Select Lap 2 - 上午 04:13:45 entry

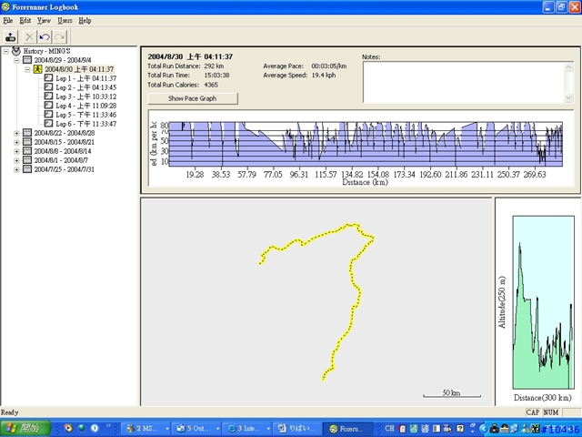pyautogui.click(x=86, y=87)
